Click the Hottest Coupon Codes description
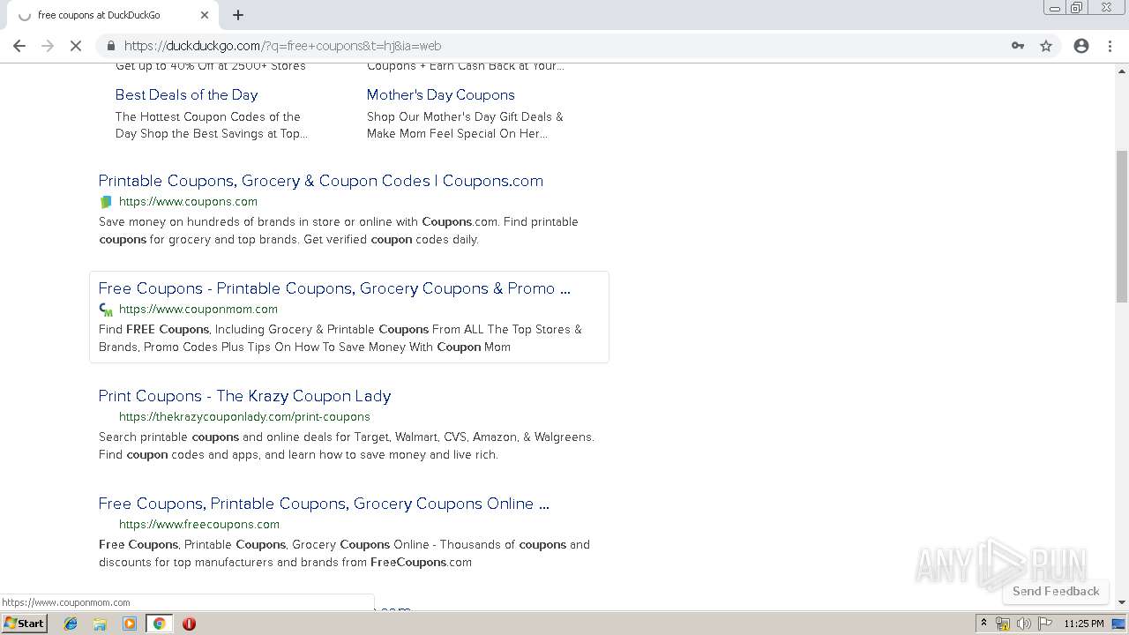Screen dimensions: 1129x635 212,125
